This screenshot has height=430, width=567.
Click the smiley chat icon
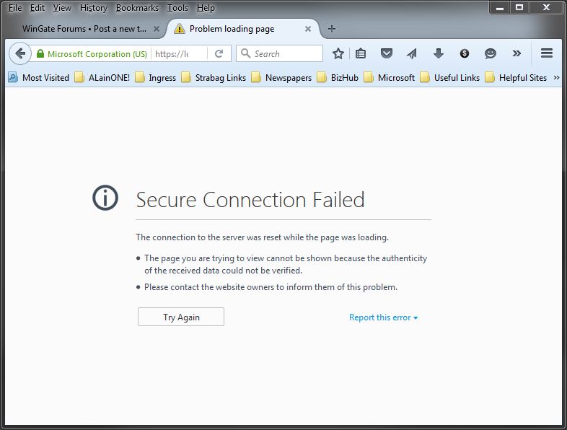pyautogui.click(x=490, y=53)
